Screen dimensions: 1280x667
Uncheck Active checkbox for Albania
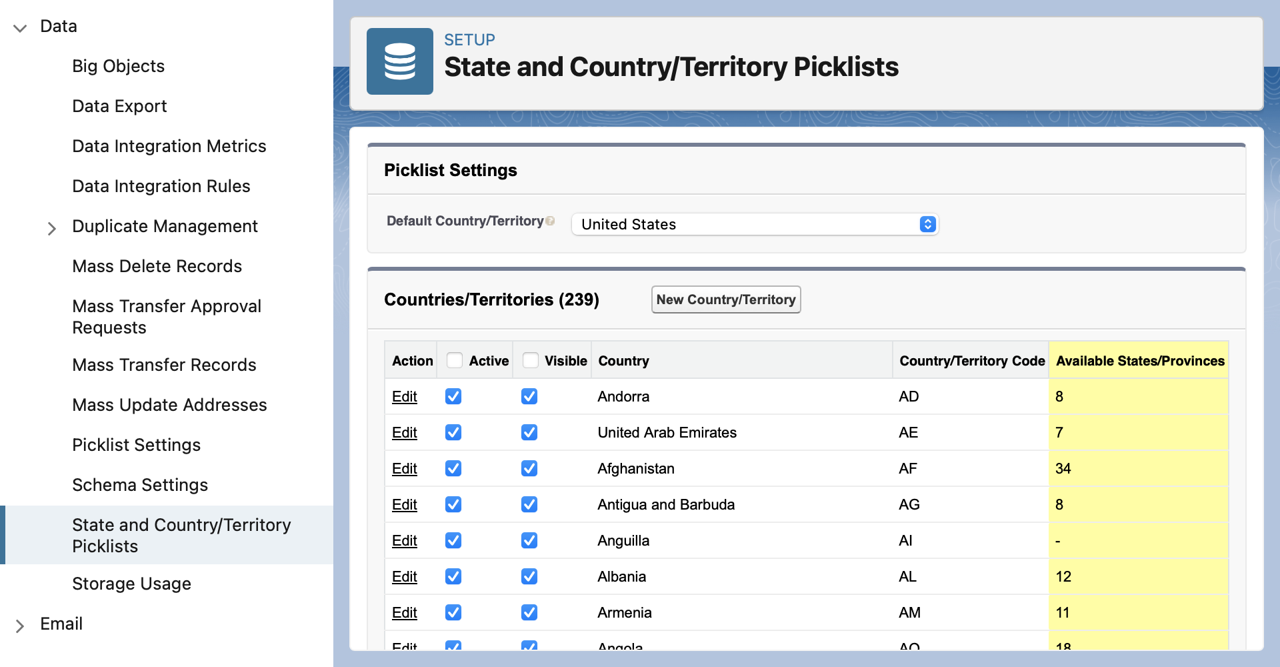[x=453, y=576]
